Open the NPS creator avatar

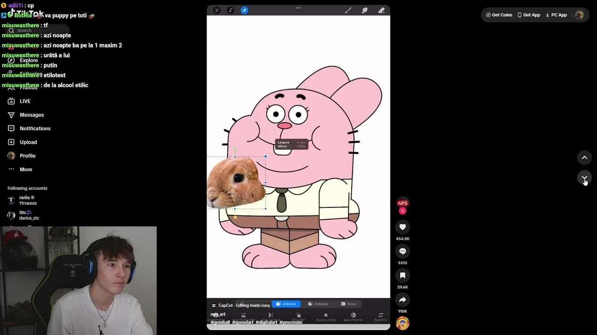(x=403, y=203)
